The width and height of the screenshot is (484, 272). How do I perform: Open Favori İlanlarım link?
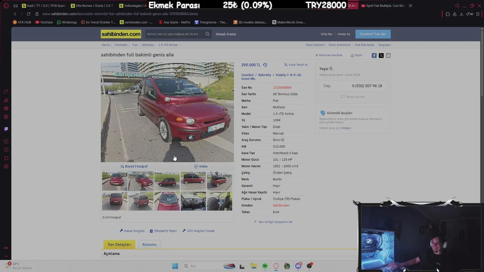tap(315, 45)
